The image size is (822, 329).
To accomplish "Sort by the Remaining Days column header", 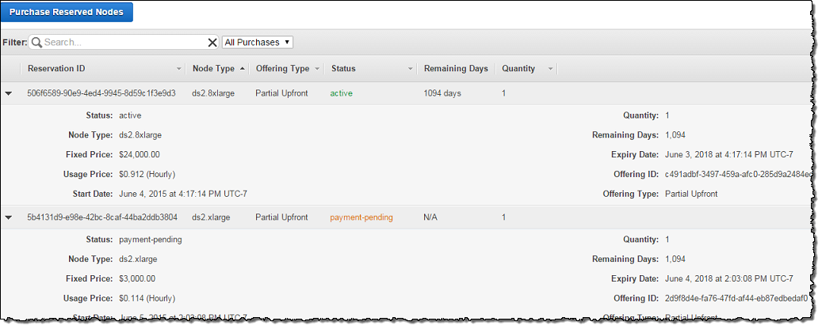I will pyautogui.click(x=456, y=69).
